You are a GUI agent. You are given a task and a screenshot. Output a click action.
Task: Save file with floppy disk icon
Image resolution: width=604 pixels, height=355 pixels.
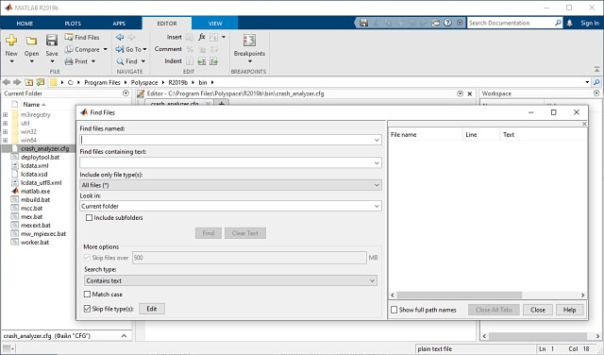(52, 40)
